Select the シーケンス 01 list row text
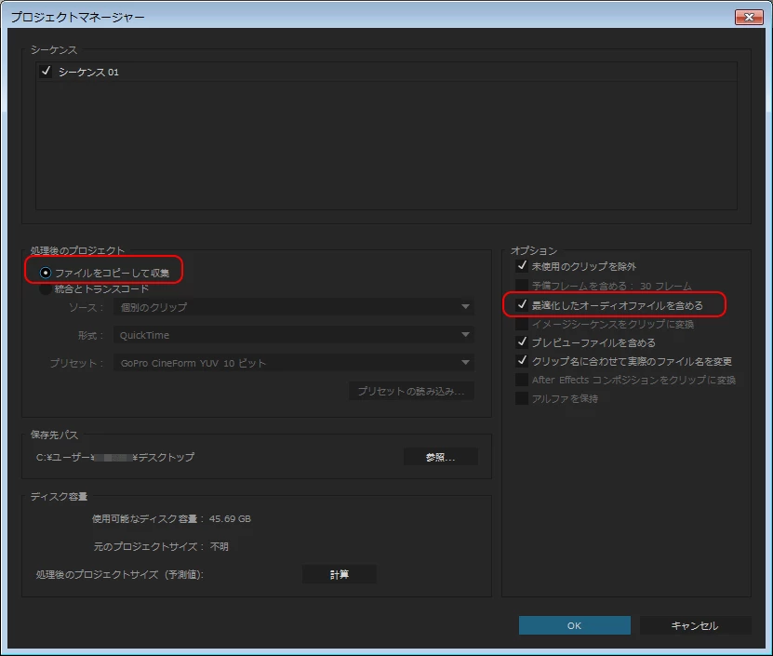The height and width of the screenshot is (656, 773). point(88,72)
